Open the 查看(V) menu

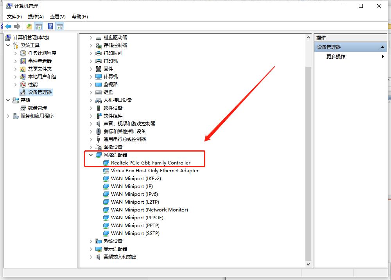coord(57,17)
